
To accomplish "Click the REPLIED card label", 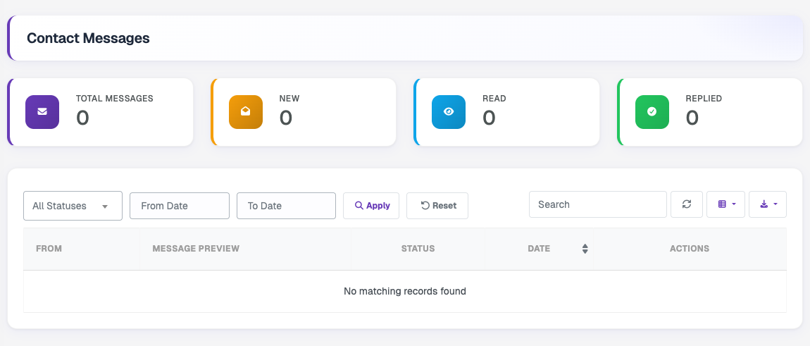I will click(704, 98).
